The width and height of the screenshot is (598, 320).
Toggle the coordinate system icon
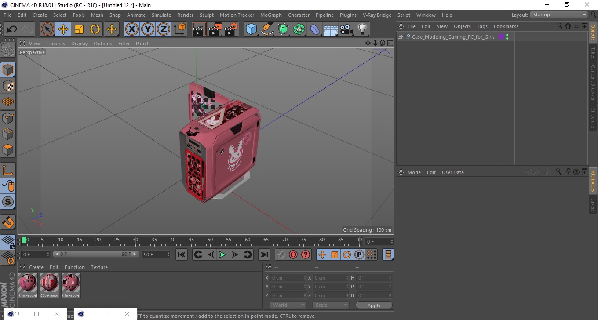point(180,29)
